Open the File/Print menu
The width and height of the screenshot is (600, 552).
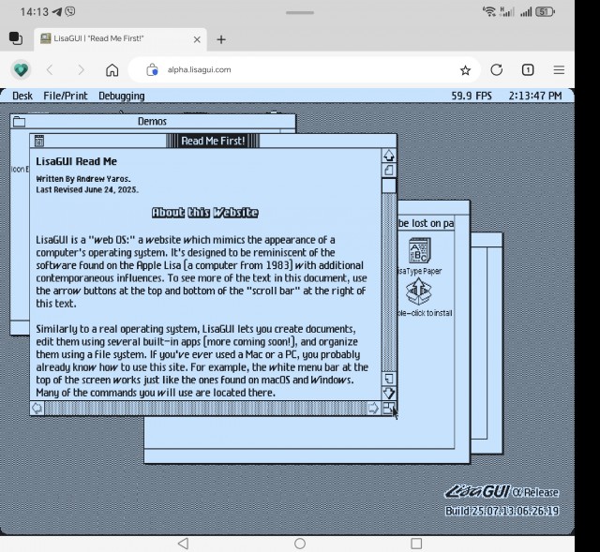tap(66, 96)
